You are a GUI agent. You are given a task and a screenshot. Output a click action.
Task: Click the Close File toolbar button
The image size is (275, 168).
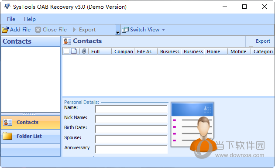pos(51,30)
